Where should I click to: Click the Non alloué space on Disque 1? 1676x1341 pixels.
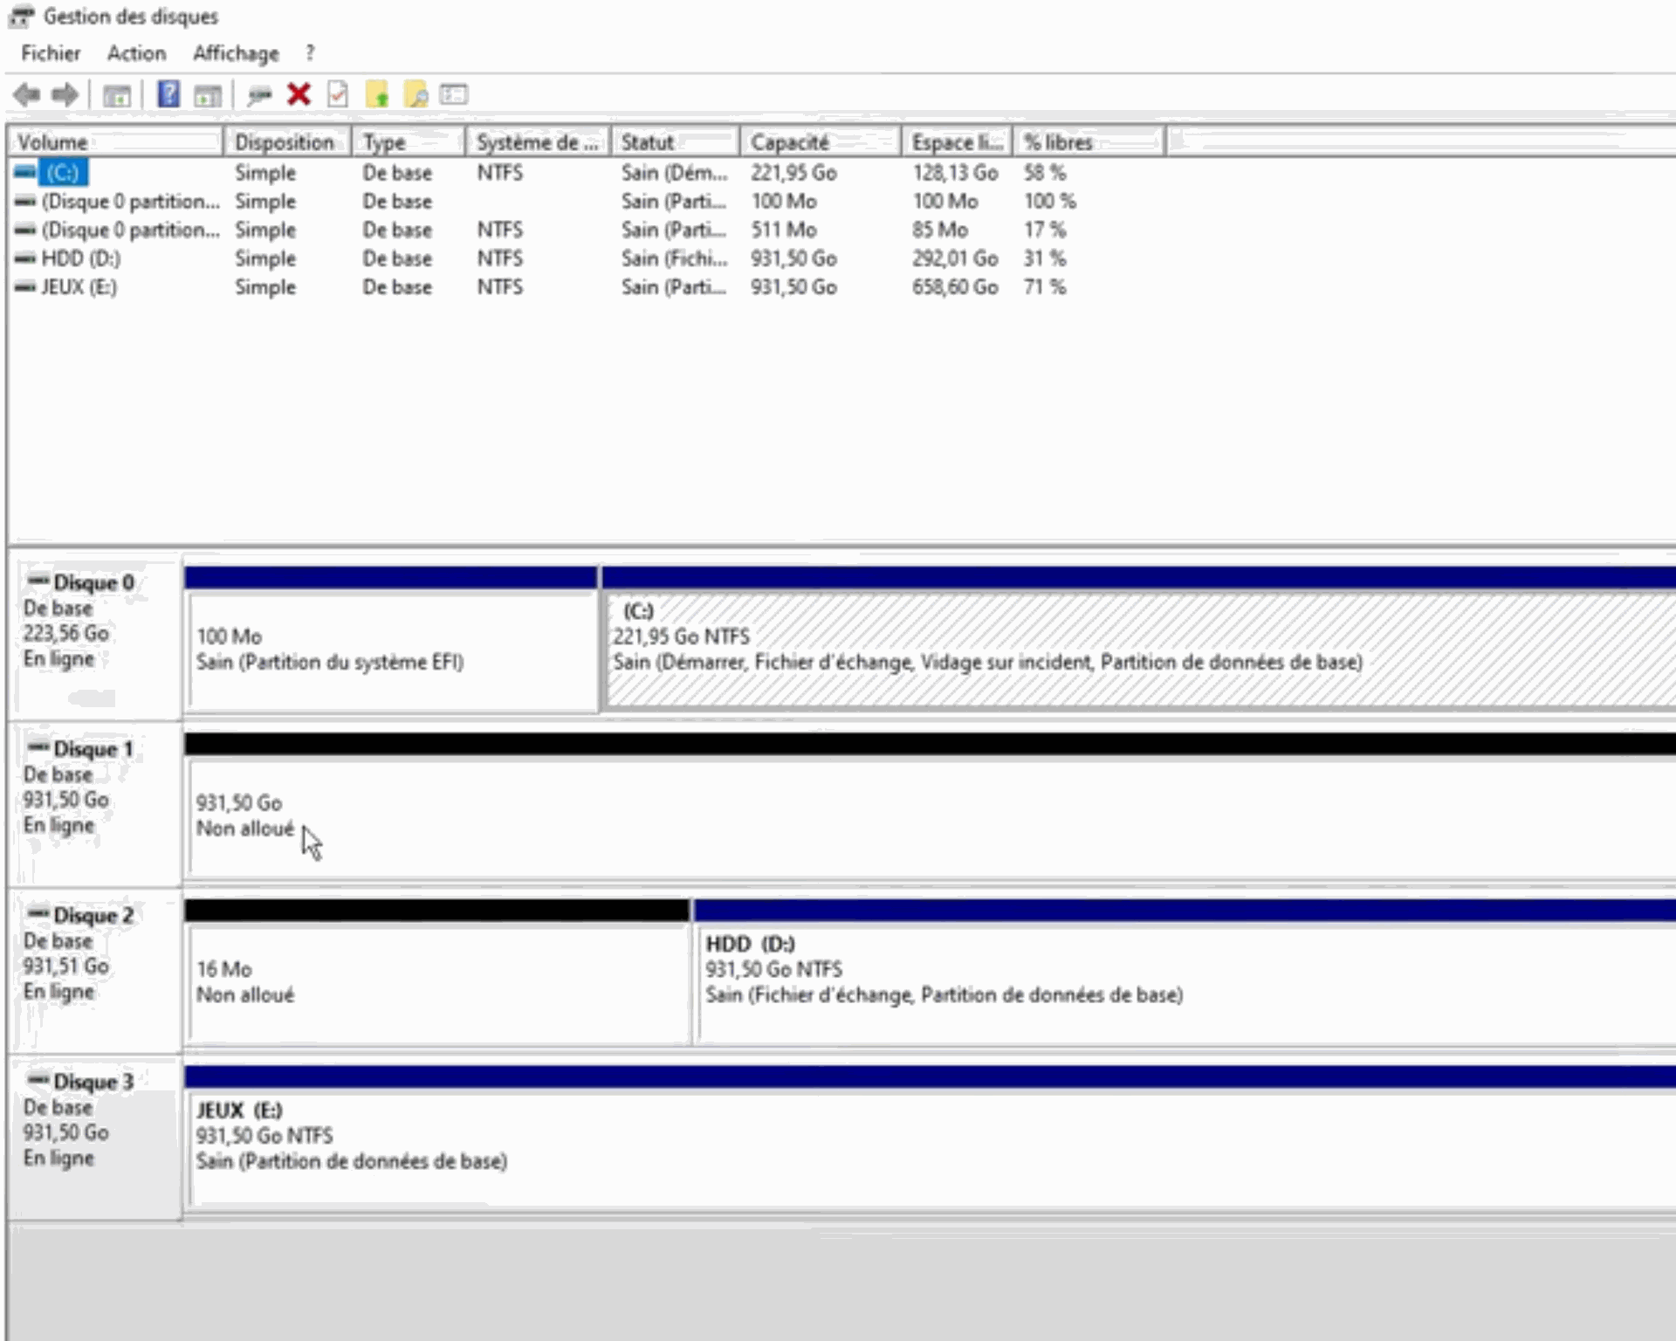(x=611, y=816)
